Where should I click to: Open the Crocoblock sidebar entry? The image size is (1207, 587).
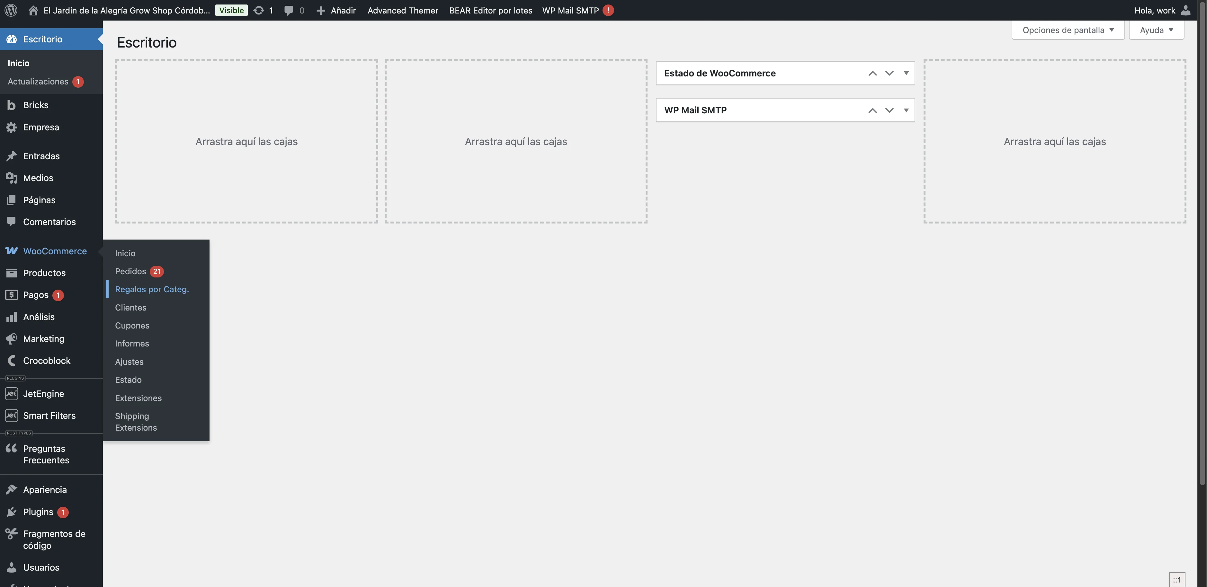point(47,360)
